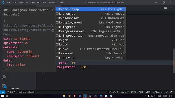Select the k-cronjob snippet suggestion

tap(90, 14)
